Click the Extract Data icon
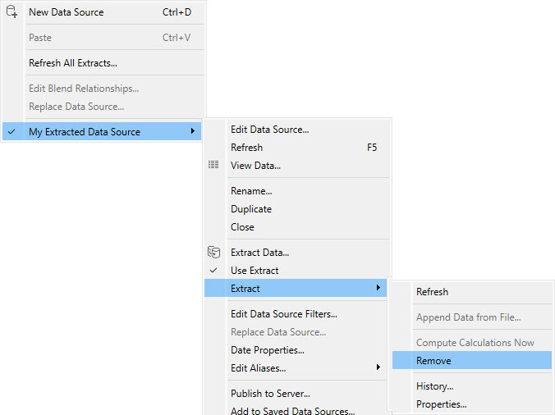Screen dimensions: 555x415 pos(213,253)
